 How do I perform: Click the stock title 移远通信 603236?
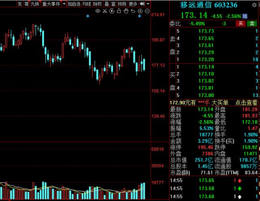[x=209, y=5]
